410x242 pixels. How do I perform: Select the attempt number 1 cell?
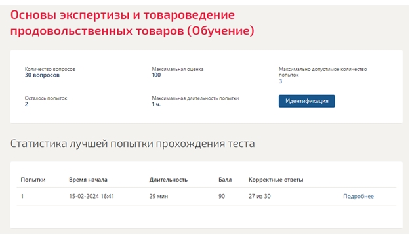coord(22,196)
